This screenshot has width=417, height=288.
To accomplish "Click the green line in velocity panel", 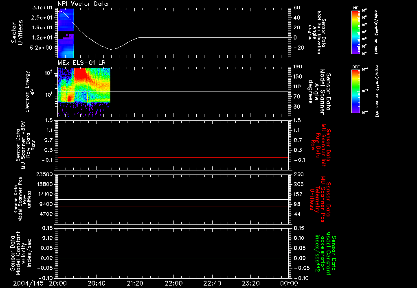I will (173, 258).
